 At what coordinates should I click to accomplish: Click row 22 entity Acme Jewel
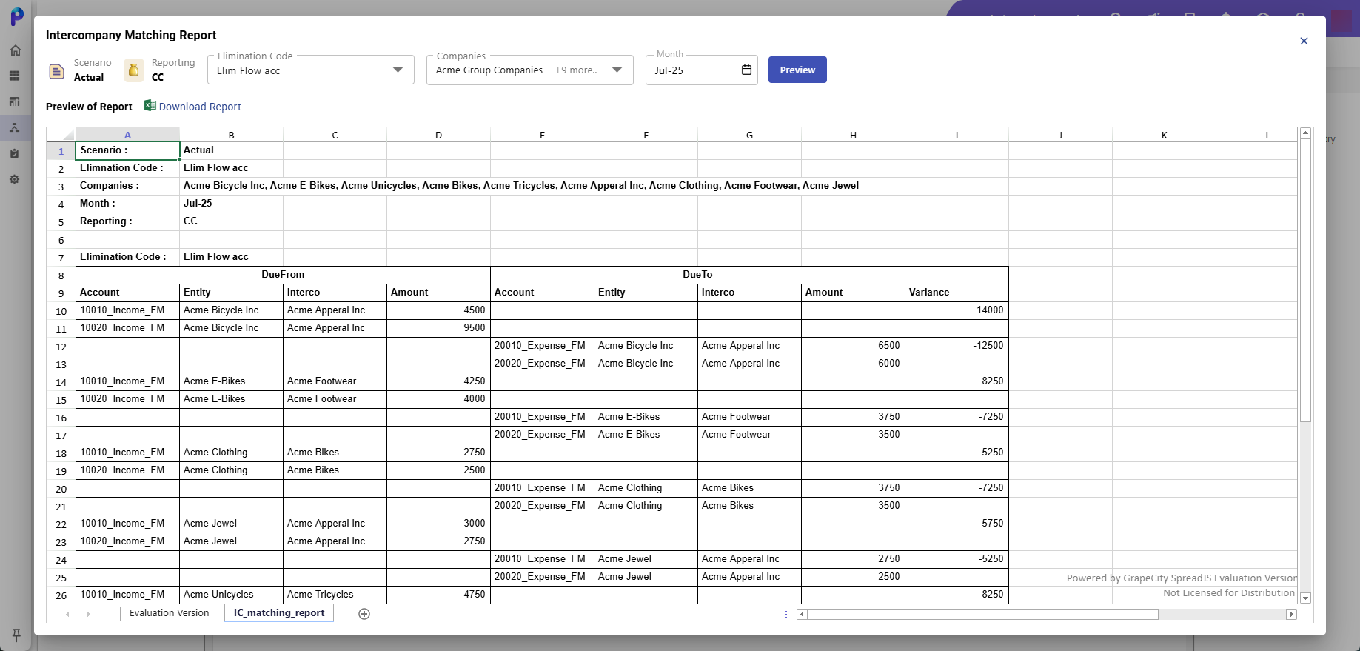tap(231, 524)
